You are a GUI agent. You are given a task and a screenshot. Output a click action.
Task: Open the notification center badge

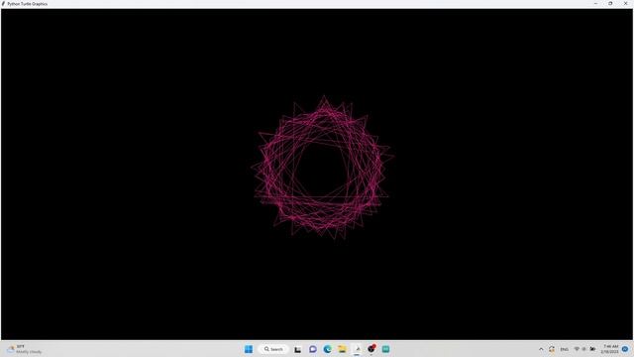tap(625, 349)
